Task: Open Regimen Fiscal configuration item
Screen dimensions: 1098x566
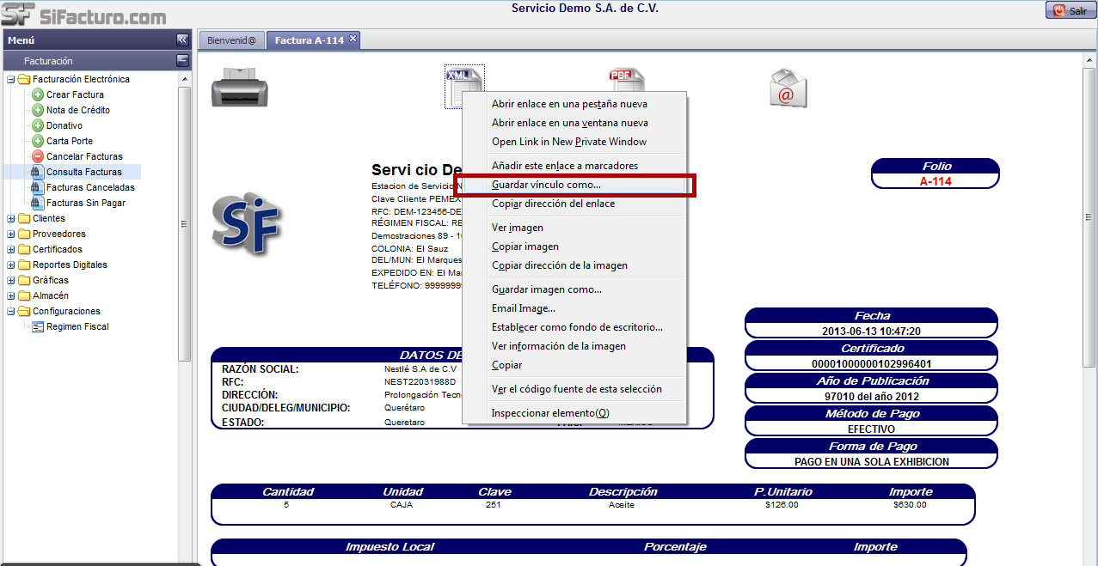Action: [x=77, y=326]
